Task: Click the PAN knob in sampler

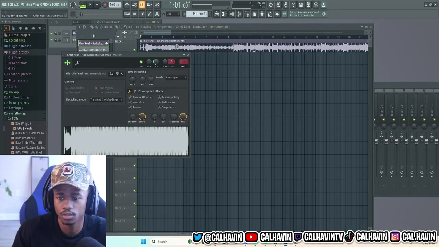Action: click(x=149, y=62)
